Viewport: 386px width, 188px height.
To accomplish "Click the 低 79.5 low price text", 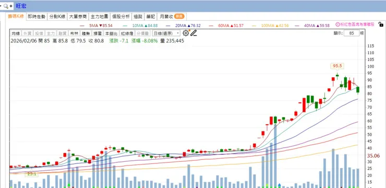I will click(x=78, y=41).
